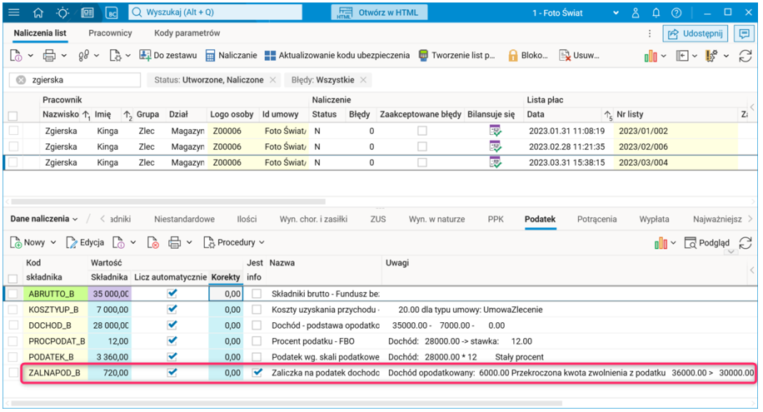Click the printer icon in lower toolbar
The height and width of the screenshot is (412, 763).
tap(175, 242)
